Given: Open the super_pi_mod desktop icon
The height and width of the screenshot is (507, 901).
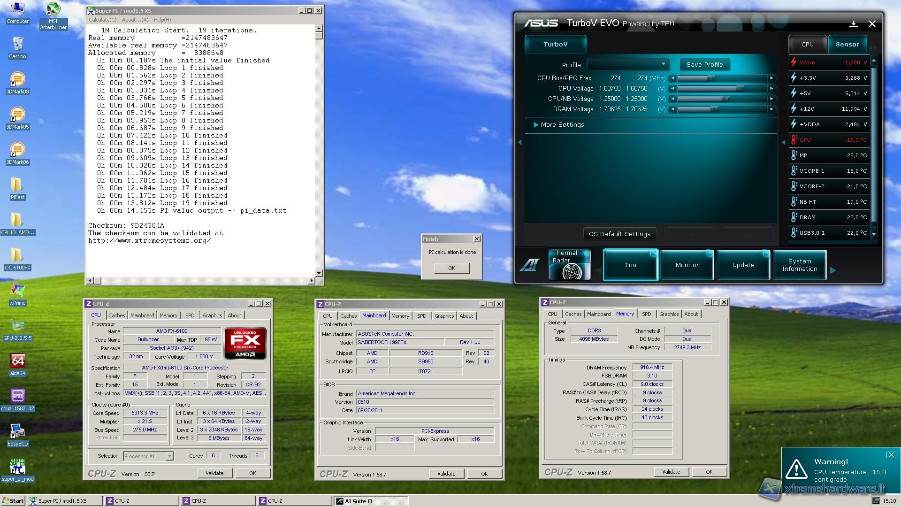Looking at the screenshot, I should (17, 467).
